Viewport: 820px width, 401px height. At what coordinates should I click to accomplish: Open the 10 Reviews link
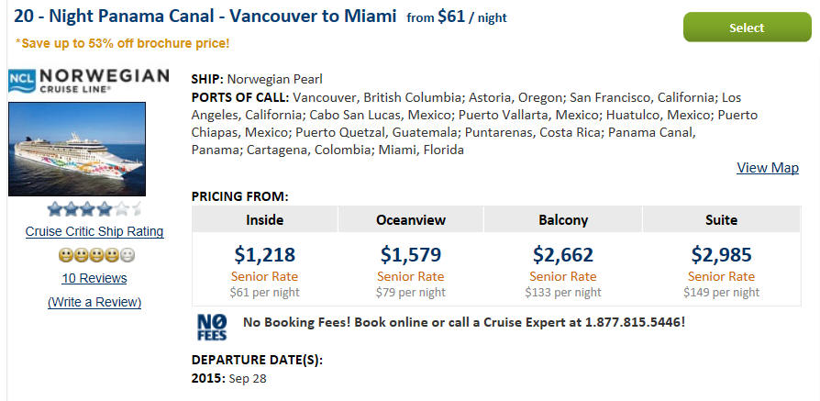[x=94, y=278]
